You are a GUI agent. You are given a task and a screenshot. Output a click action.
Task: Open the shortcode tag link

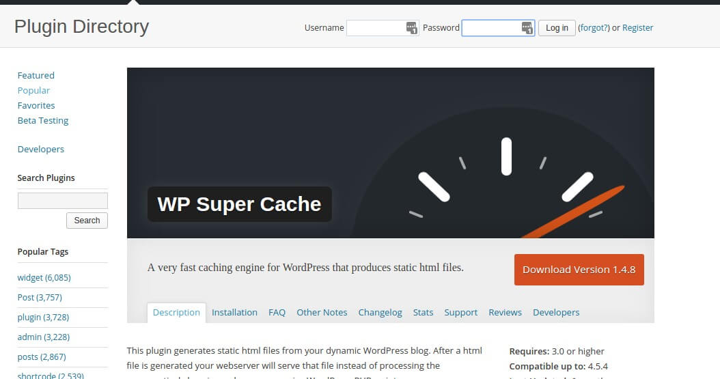tap(51, 375)
